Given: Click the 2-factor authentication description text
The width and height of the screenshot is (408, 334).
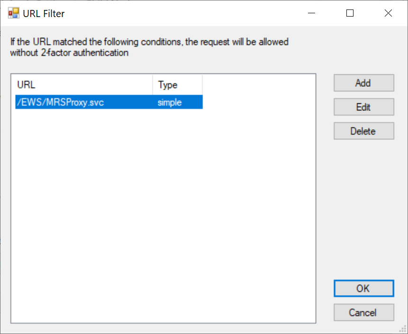Looking at the screenshot, I should pos(149,47).
